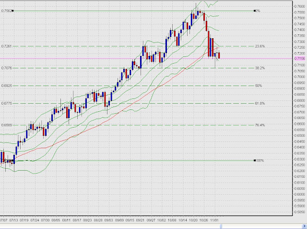Click the 09/21 date axis label
Viewport: 307px width, 229px height.
coord(141,220)
